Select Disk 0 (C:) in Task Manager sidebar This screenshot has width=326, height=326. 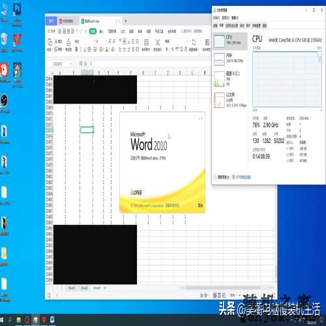click(230, 79)
